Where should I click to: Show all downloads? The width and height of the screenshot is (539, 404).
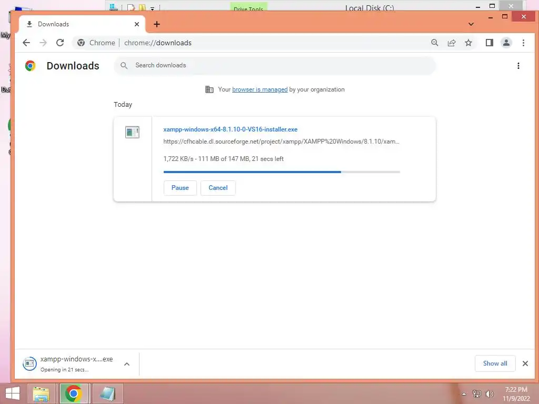[x=495, y=363]
